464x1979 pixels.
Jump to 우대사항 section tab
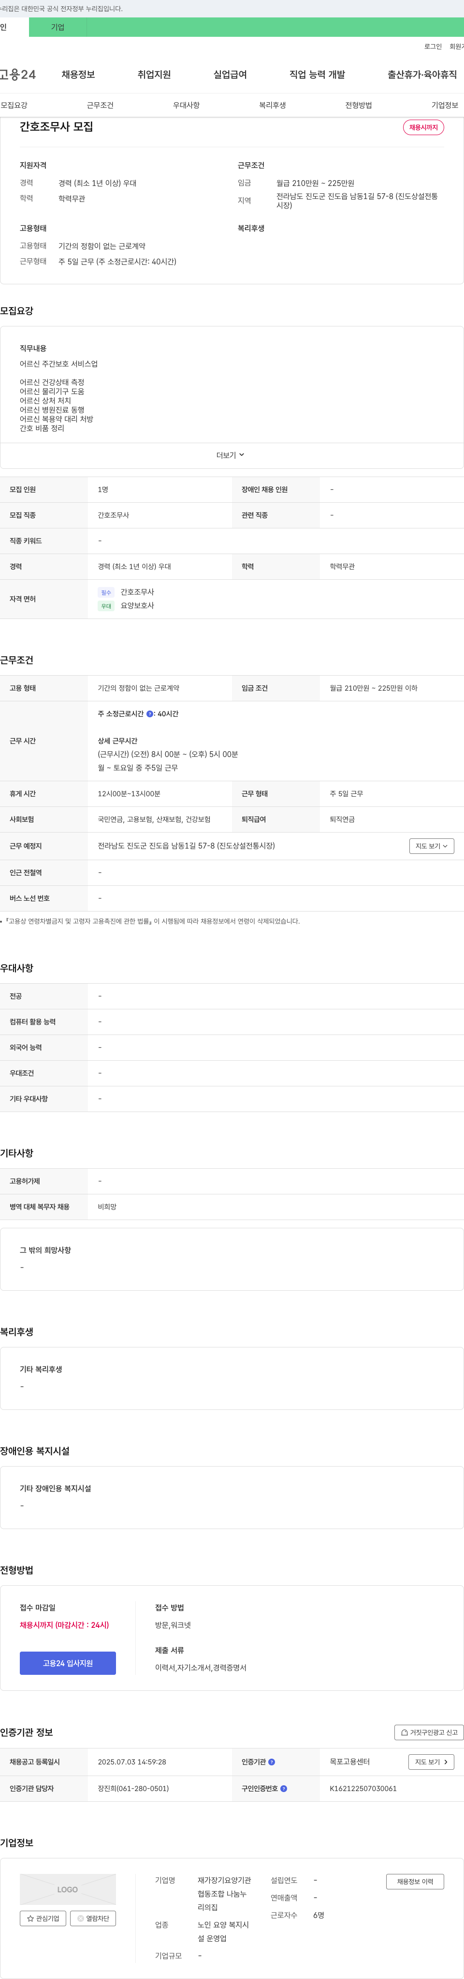pos(187,105)
